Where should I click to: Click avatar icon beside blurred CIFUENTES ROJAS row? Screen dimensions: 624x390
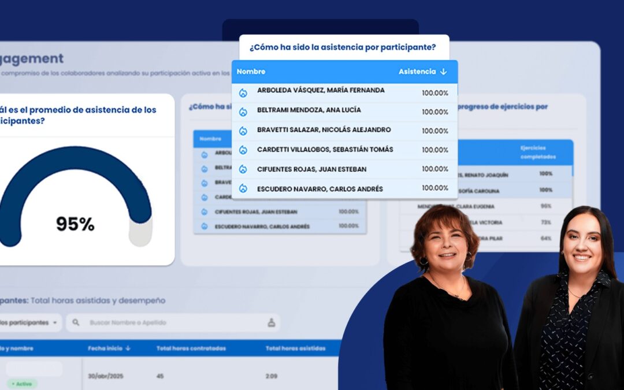(x=204, y=211)
